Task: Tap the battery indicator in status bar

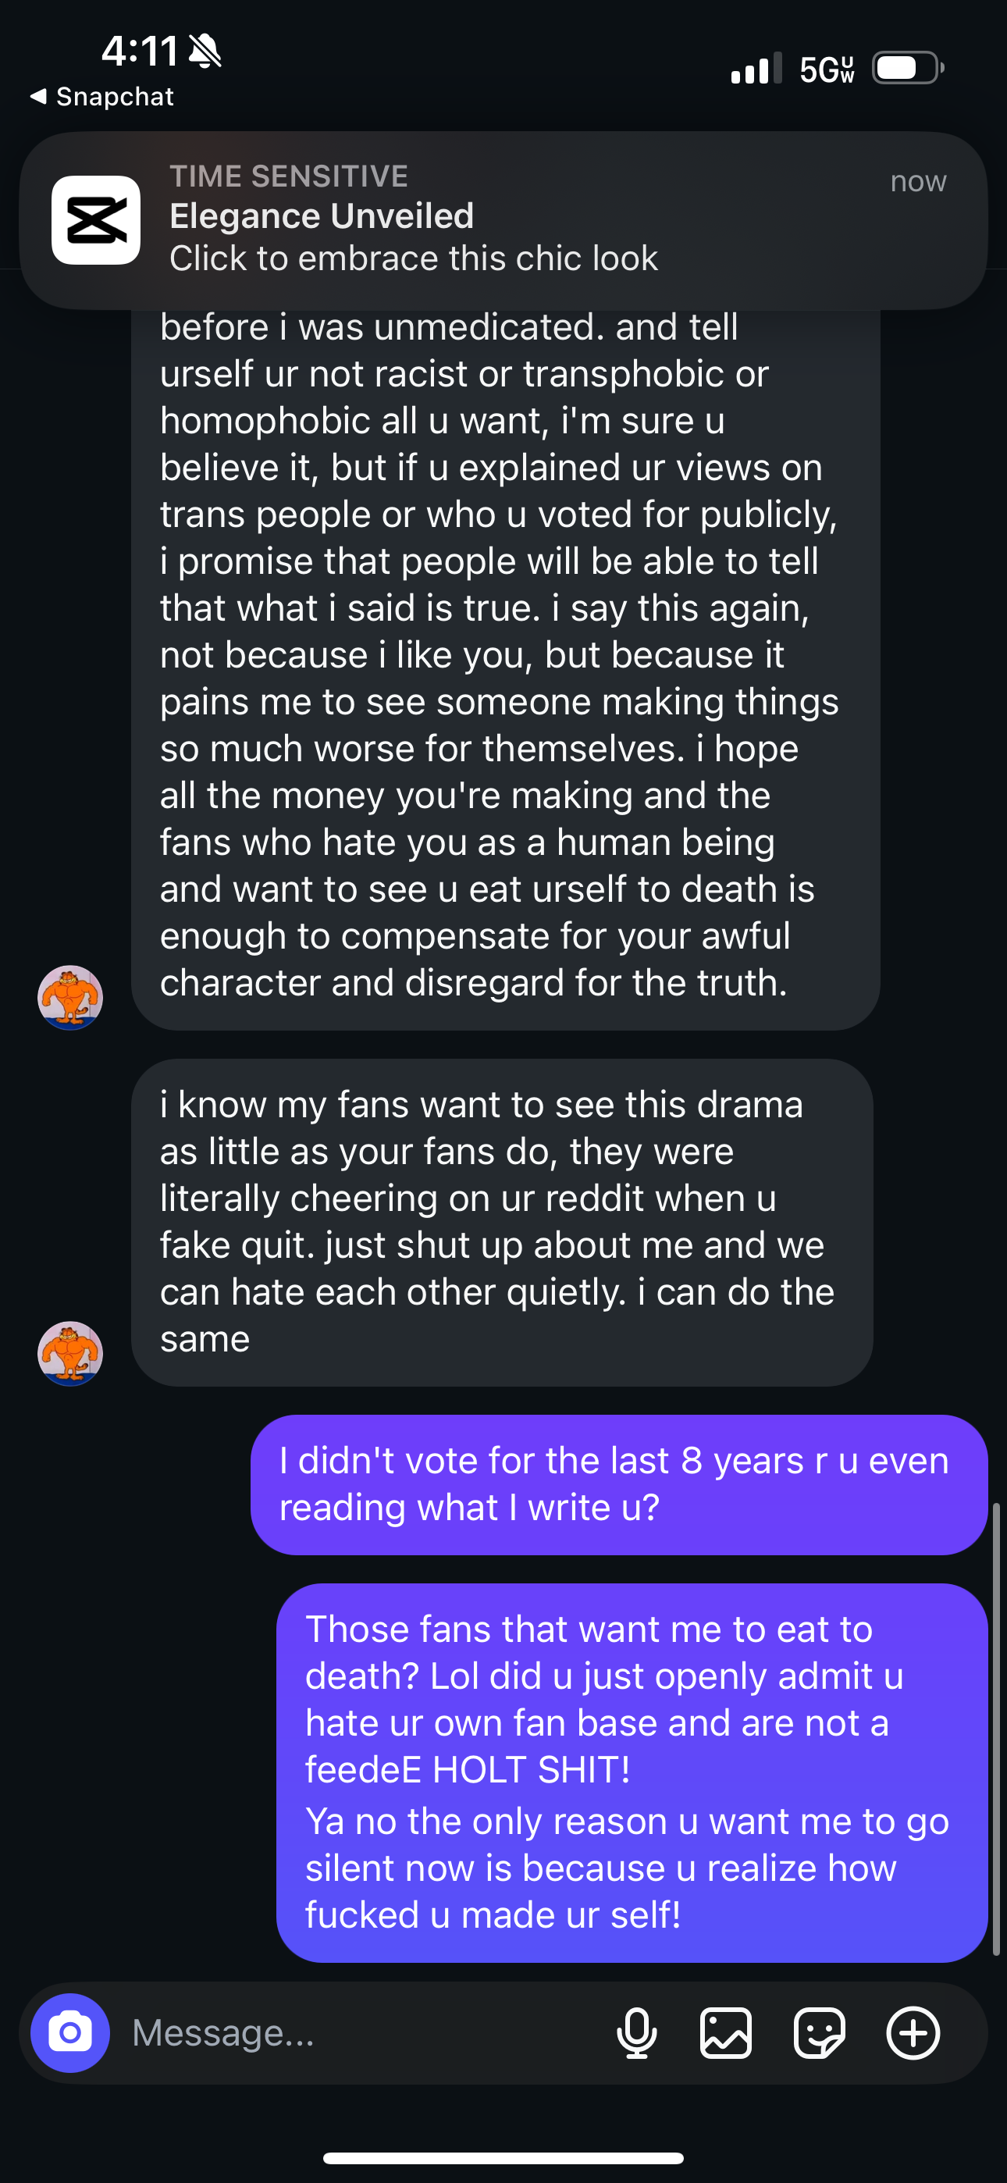Action: 908,68
